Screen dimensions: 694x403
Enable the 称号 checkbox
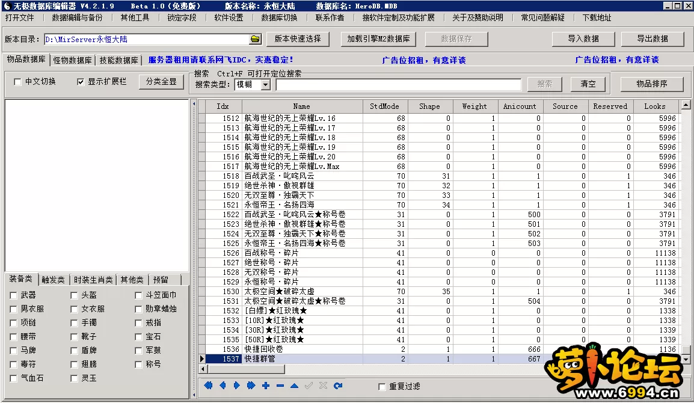138,365
